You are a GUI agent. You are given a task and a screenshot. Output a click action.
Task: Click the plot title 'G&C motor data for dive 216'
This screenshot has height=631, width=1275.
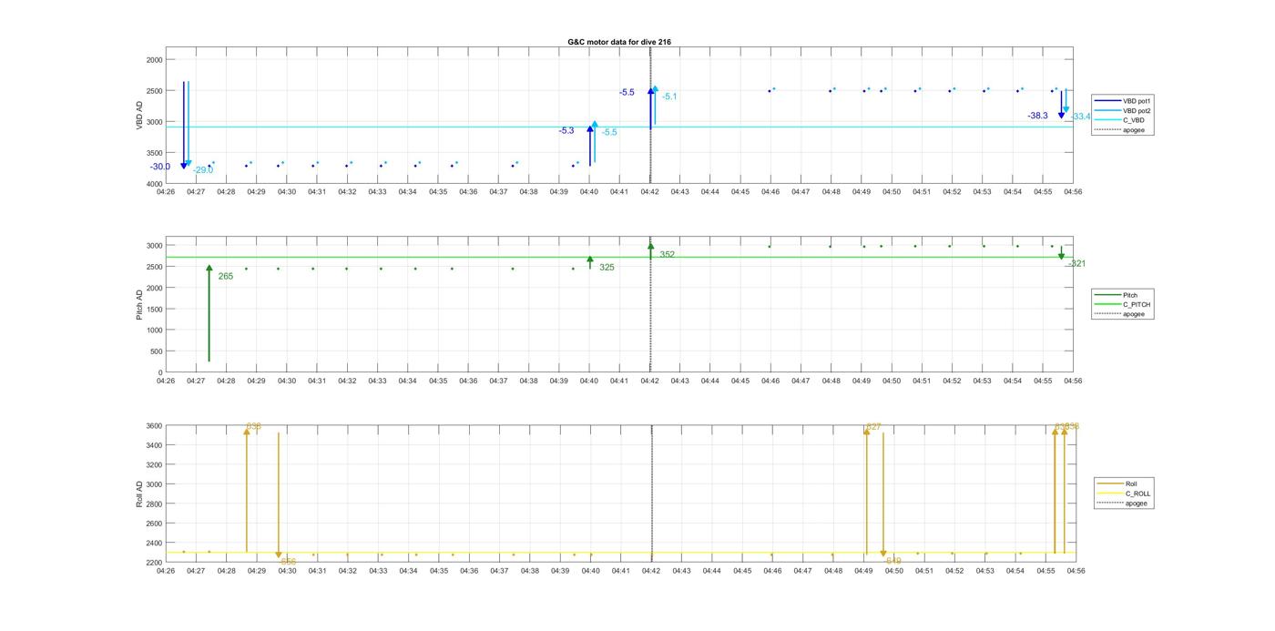click(619, 42)
